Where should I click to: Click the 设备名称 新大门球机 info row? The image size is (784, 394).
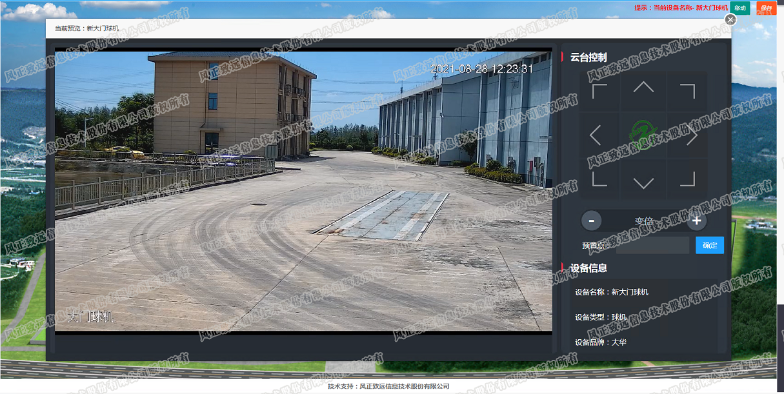612,292
